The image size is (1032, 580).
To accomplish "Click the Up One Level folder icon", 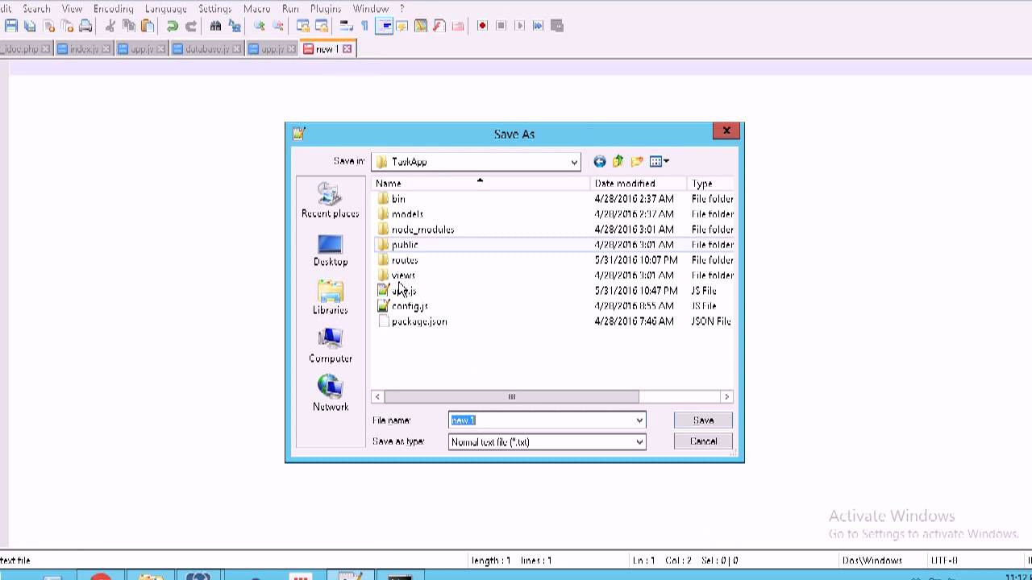I will pos(618,162).
